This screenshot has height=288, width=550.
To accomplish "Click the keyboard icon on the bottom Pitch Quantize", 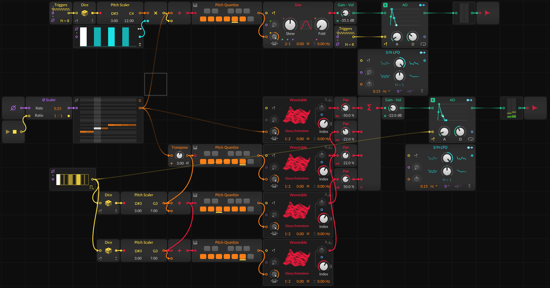I will tap(195, 242).
